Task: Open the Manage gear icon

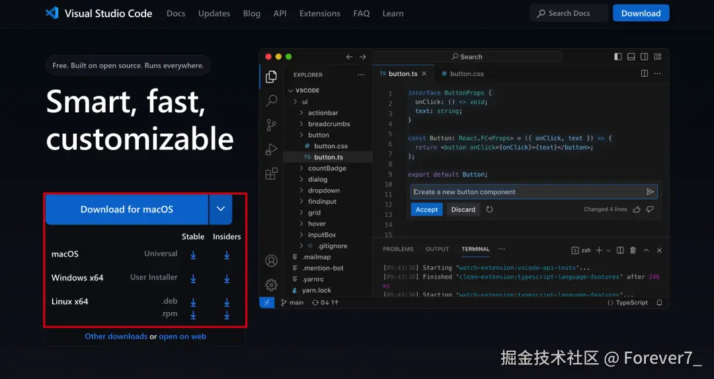Action: click(272, 284)
